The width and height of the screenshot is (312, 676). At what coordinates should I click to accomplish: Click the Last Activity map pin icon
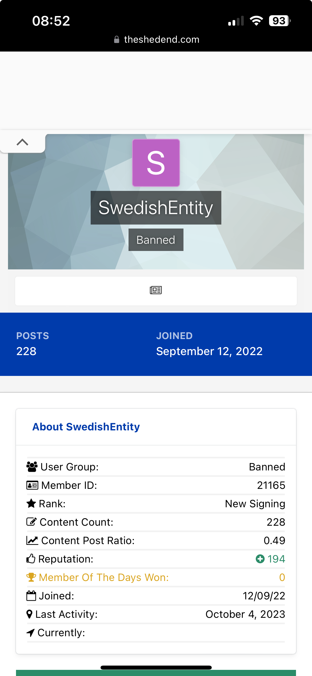click(x=30, y=614)
